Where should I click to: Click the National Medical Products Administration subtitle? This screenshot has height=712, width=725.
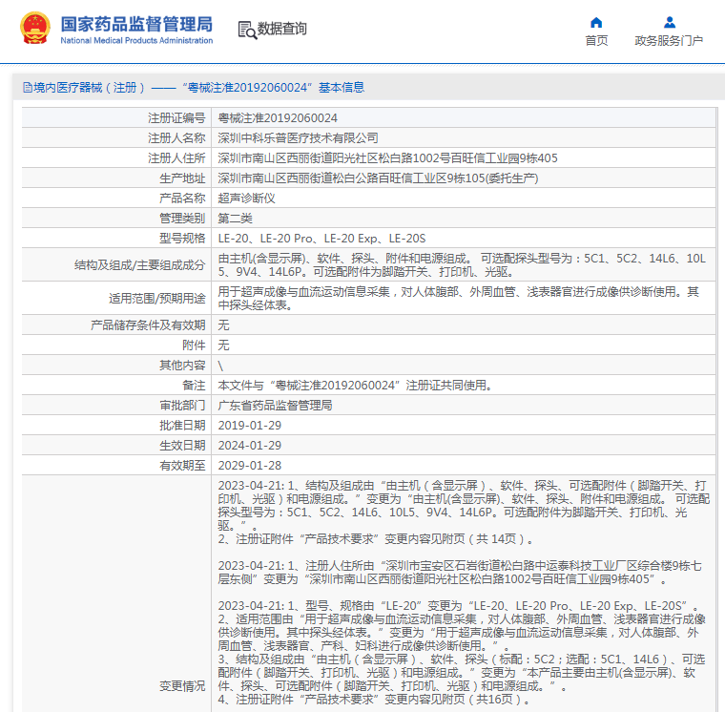click(x=136, y=40)
